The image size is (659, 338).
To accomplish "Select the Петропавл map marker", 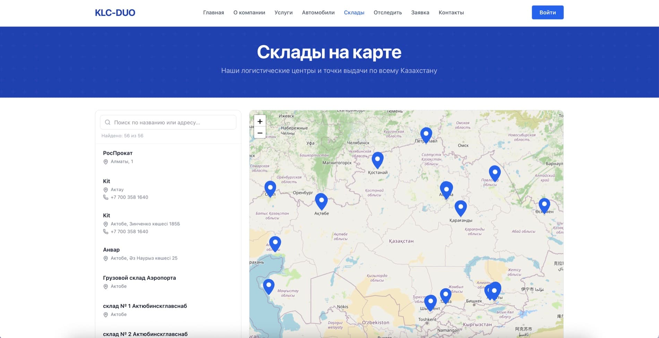I will click(x=426, y=136).
